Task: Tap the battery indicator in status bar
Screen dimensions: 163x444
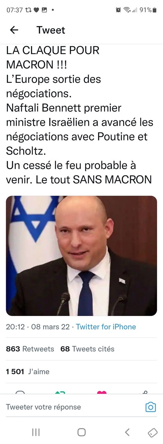Action: pyautogui.click(x=154, y=10)
